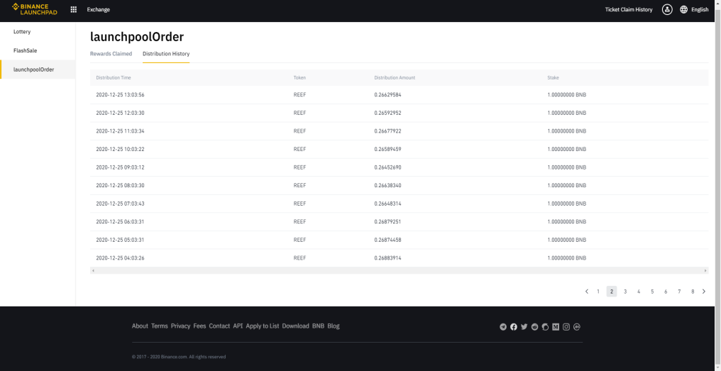Click REEF token in 04:03:26 row

click(x=299, y=258)
